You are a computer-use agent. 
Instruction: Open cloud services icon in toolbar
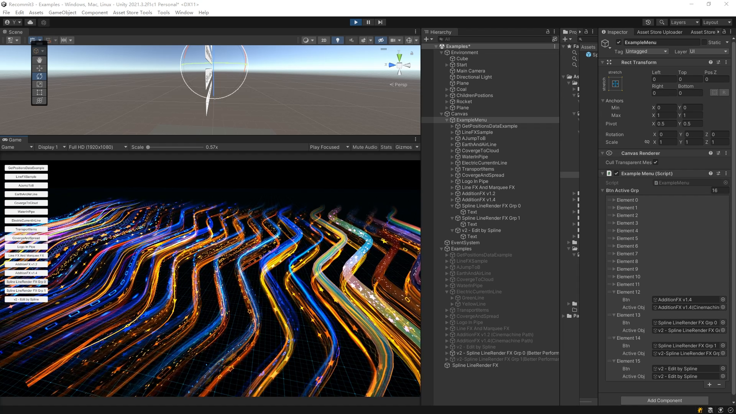coord(30,22)
